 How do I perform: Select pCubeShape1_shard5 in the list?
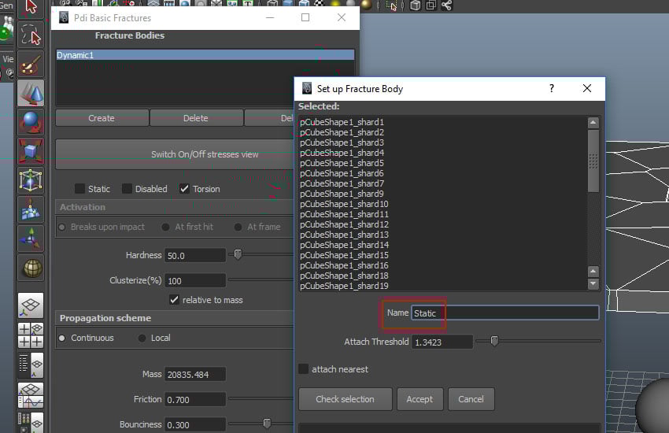[x=342, y=163]
